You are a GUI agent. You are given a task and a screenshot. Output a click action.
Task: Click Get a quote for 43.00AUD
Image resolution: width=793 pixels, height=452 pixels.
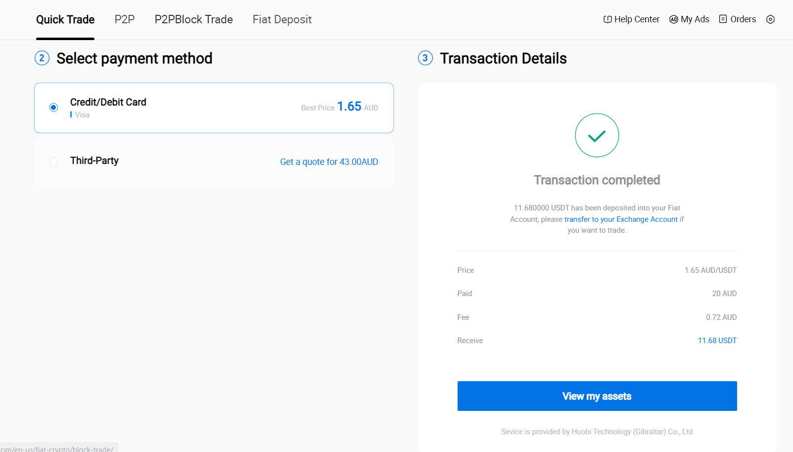pos(329,162)
